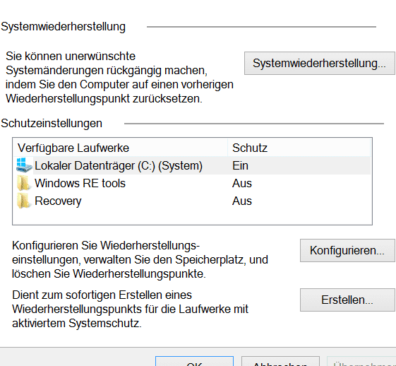Image resolution: width=396 pixels, height=366 pixels.
Task: Click the Windows drive icon for Lokaler Datenträger
Action: tap(24, 165)
